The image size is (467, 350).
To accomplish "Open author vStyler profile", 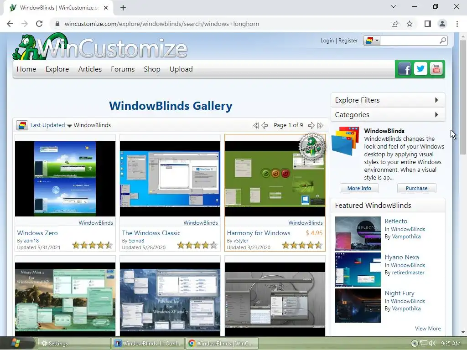I will pos(241,241).
